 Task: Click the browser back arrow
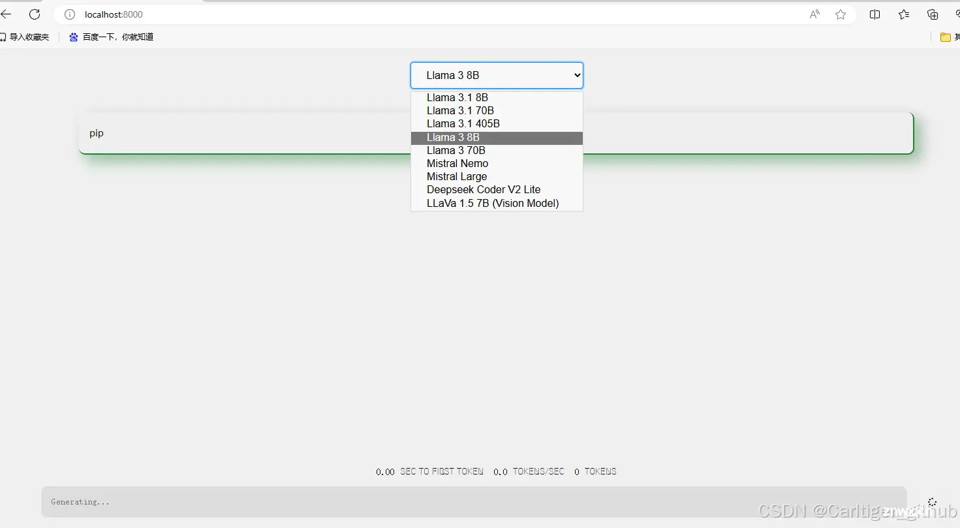[6, 14]
